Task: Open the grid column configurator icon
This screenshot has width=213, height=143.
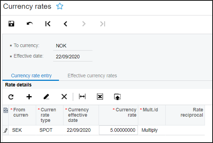Action: 5,110
